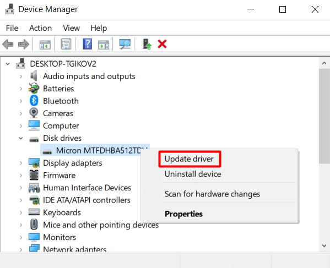Collapse the DESKTOP-TGIKOV2 root node
330x268 pixels.
point(8,64)
